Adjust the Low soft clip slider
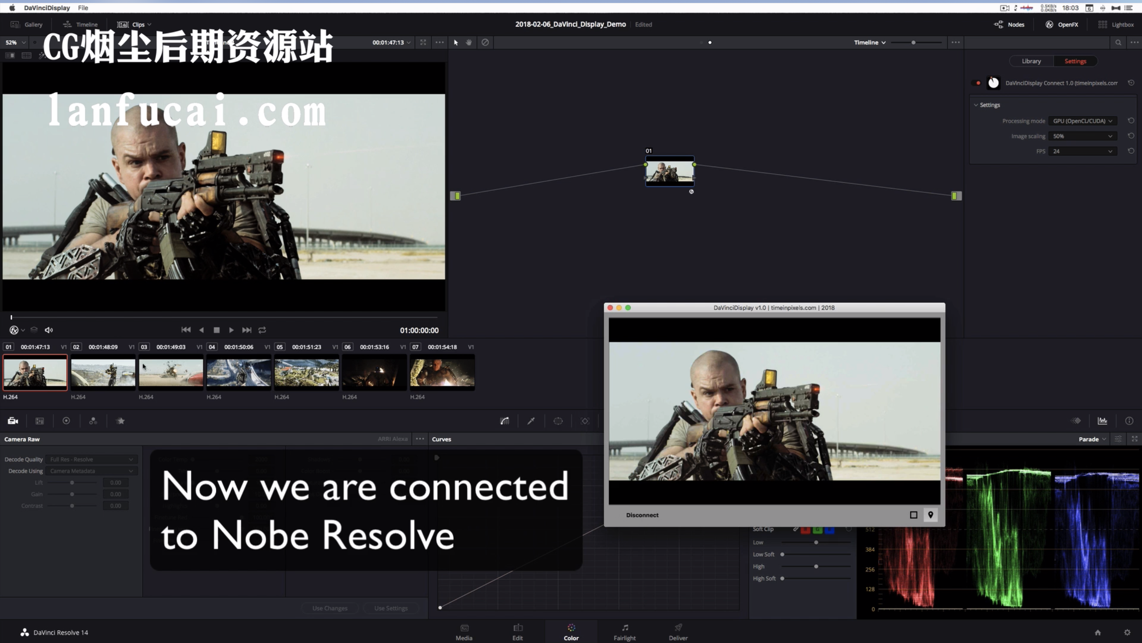The image size is (1142, 643). (816, 542)
